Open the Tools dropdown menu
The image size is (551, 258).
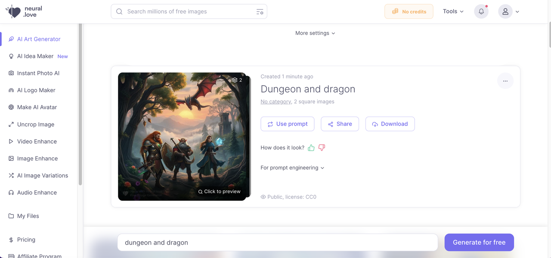coord(453,12)
